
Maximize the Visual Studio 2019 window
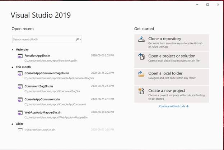click(x=207, y=5)
